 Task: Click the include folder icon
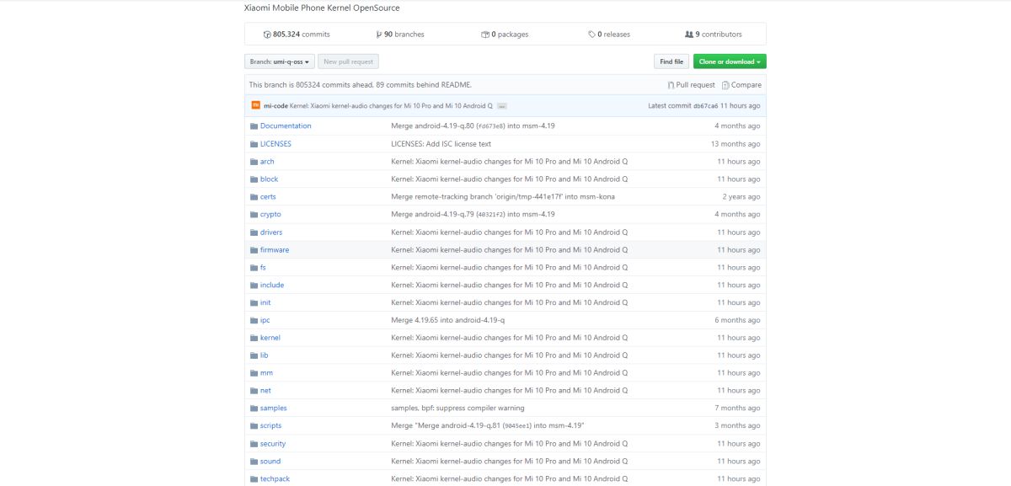[x=253, y=286]
